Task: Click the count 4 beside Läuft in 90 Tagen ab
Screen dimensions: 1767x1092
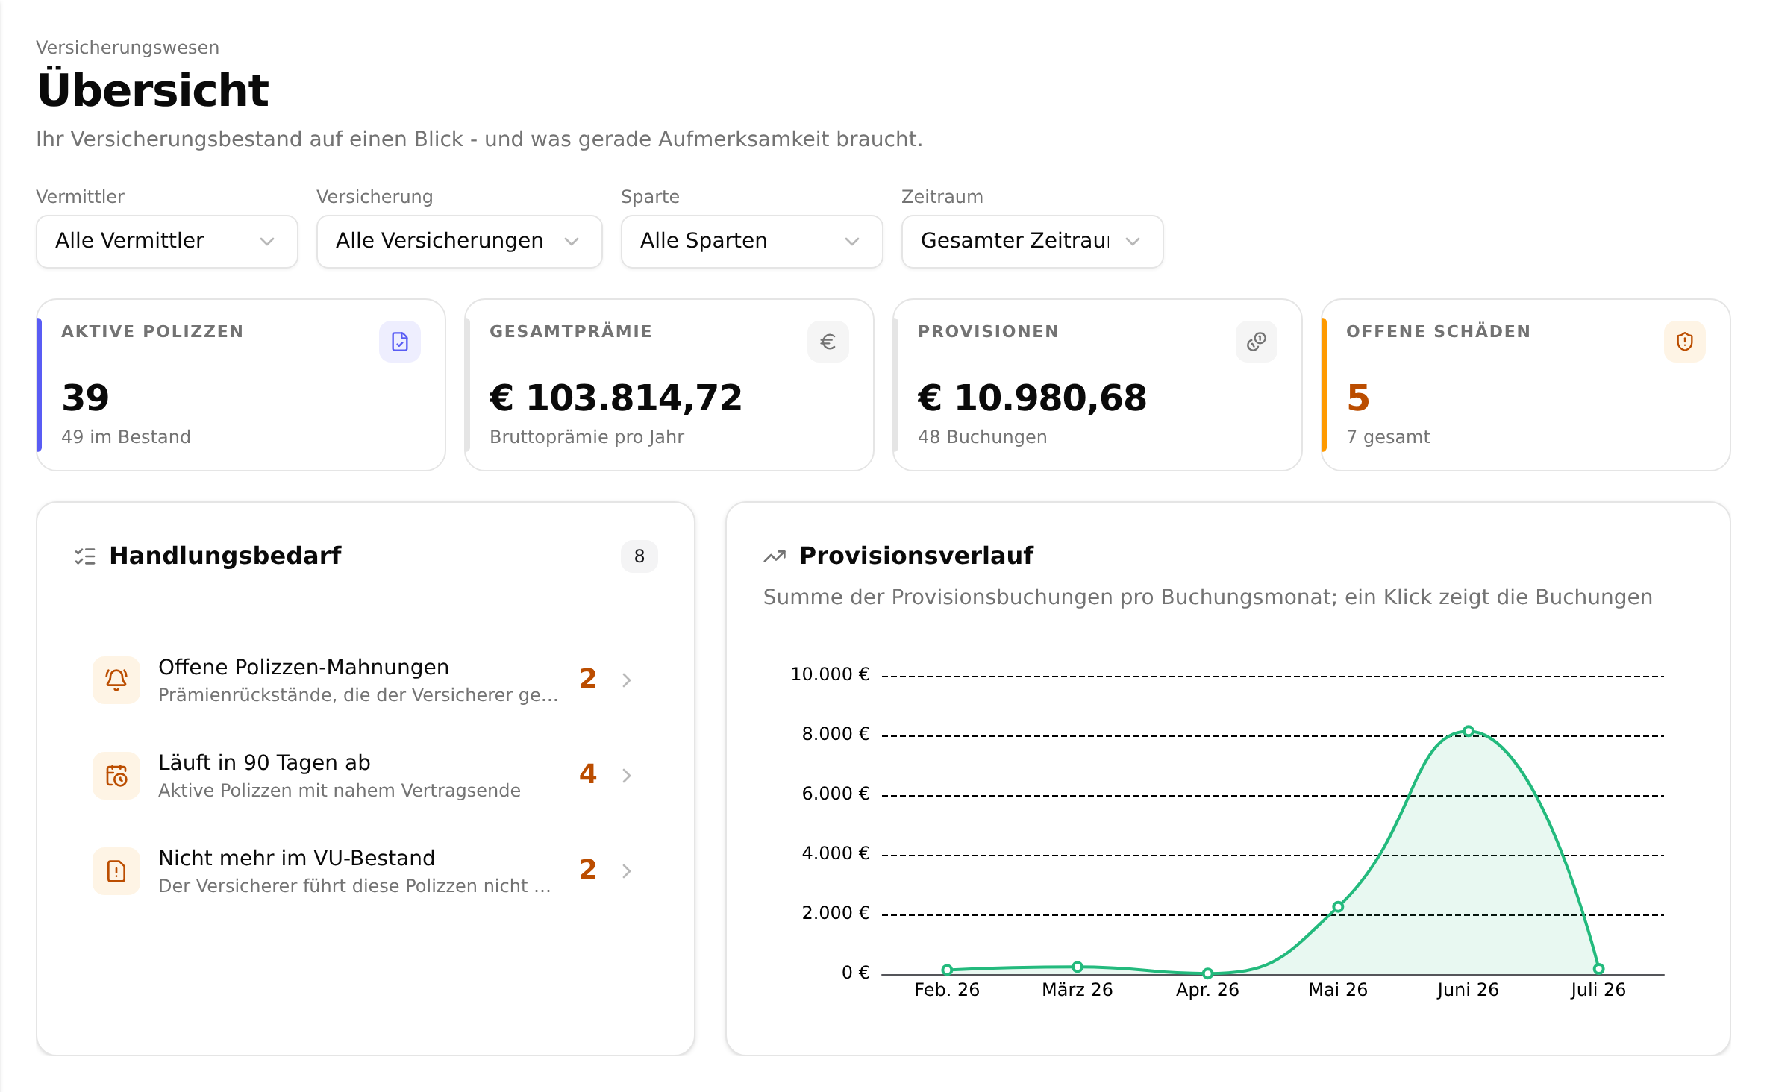Action: [x=588, y=774]
